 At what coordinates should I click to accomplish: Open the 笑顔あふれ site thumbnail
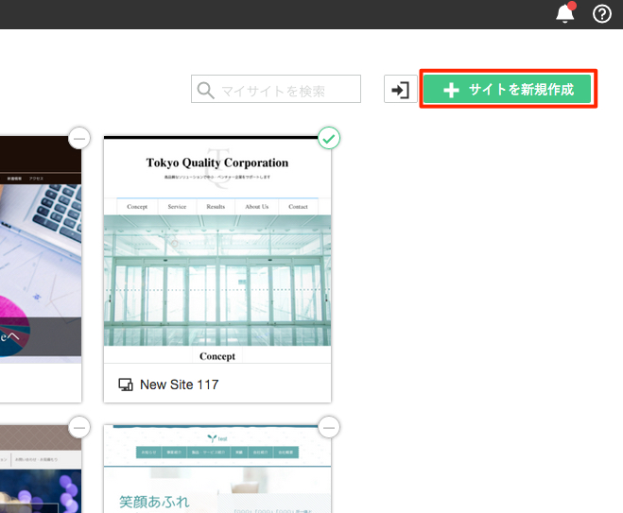[x=217, y=469]
